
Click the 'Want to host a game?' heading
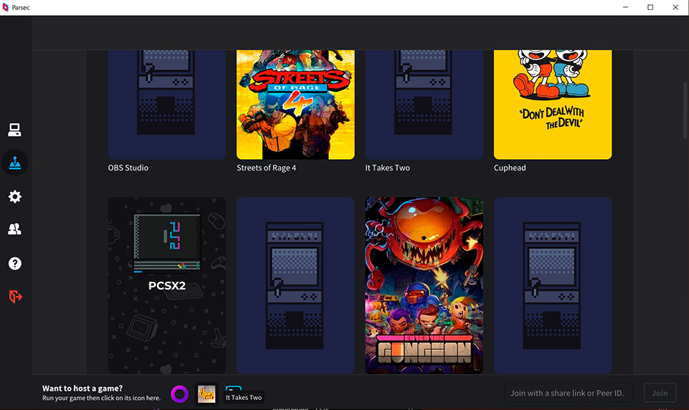[x=83, y=388]
